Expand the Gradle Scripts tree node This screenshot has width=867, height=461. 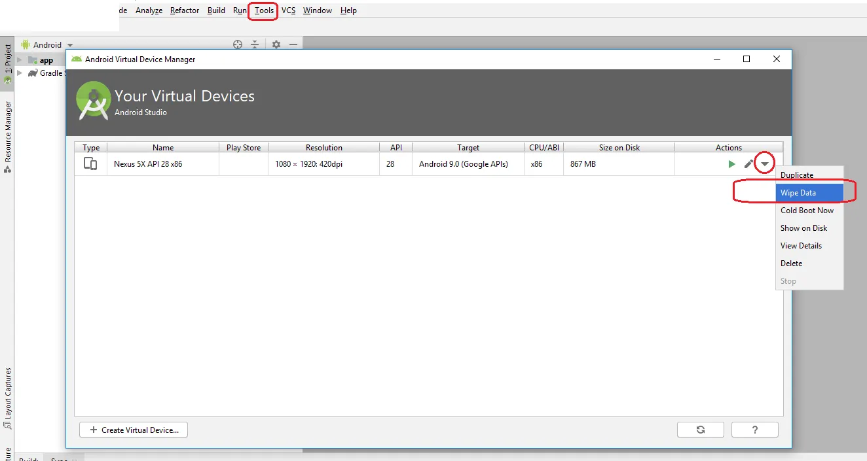pos(20,73)
